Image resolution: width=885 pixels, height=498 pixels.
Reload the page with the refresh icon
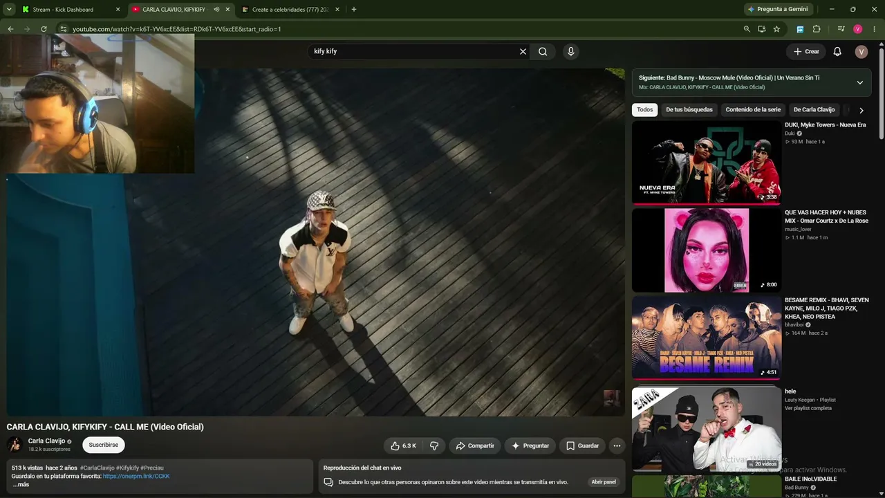44,29
